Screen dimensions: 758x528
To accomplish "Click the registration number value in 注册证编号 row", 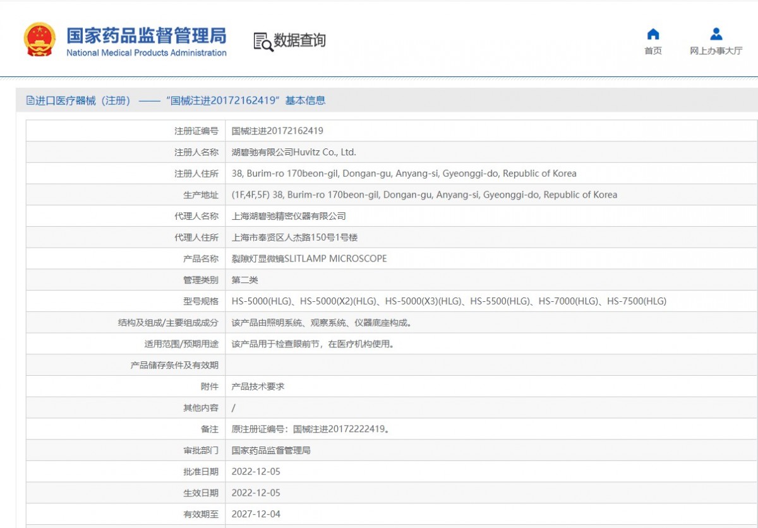I will [x=277, y=131].
